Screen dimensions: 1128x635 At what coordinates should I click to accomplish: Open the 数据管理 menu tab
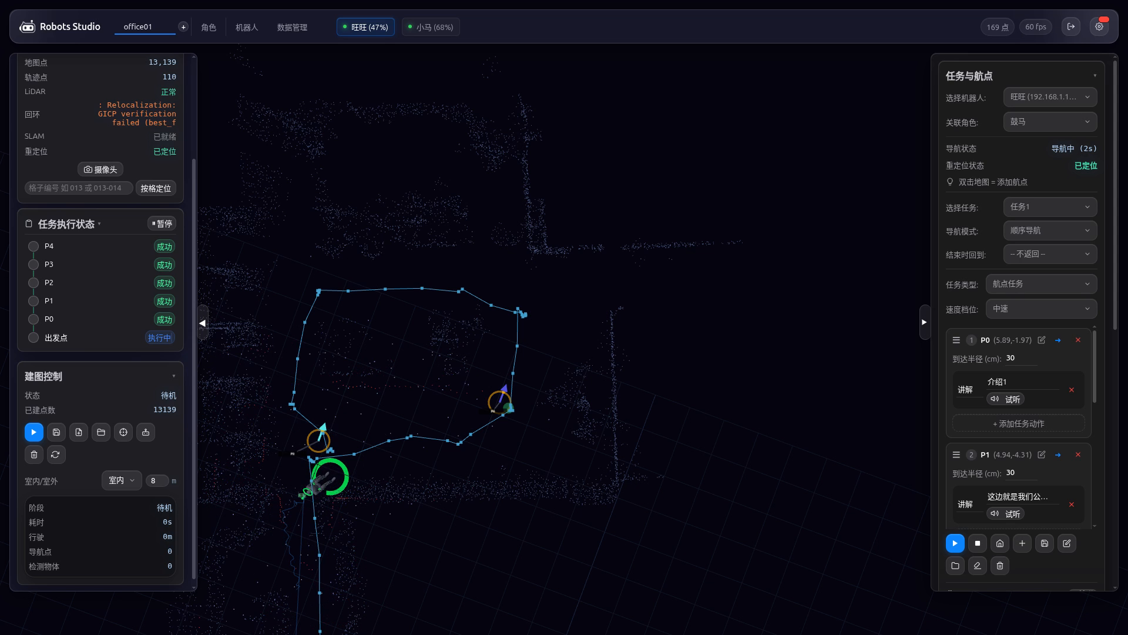(292, 27)
